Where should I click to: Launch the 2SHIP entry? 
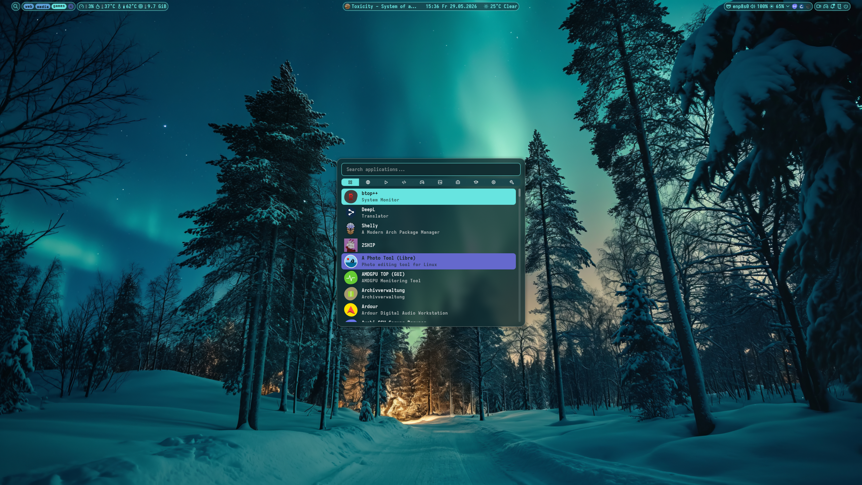point(429,245)
